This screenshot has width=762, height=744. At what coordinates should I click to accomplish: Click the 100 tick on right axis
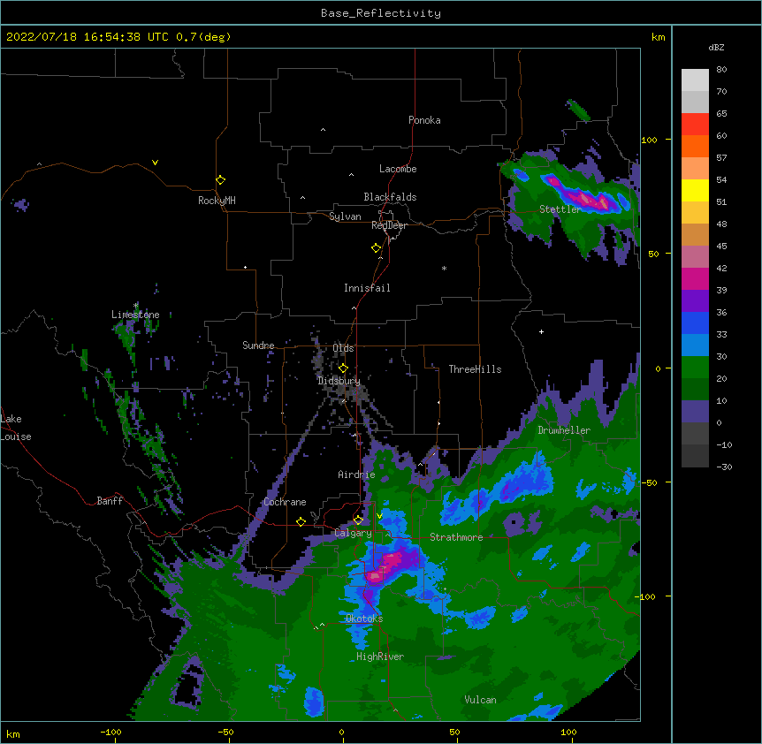pos(649,140)
